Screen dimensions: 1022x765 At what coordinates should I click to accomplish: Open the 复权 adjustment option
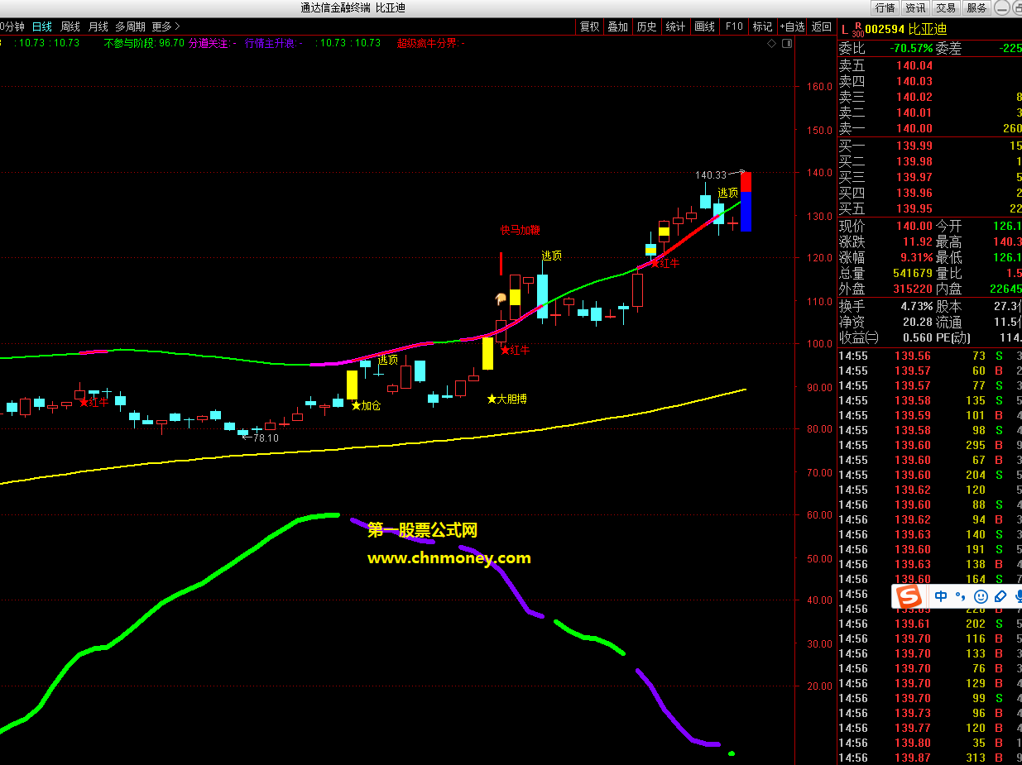pos(589,26)
